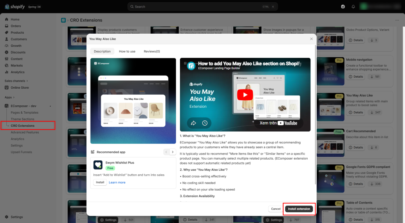Open Upsell Funnels in sidebar
The width and height of the screenshot is (405, 223).
pos(21,152)
